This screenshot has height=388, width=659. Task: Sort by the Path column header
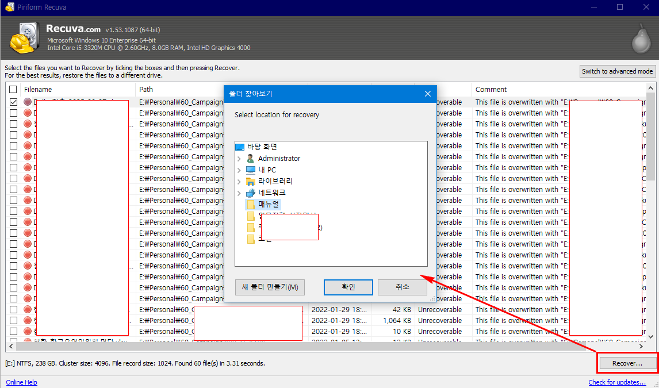coord(181,90)
